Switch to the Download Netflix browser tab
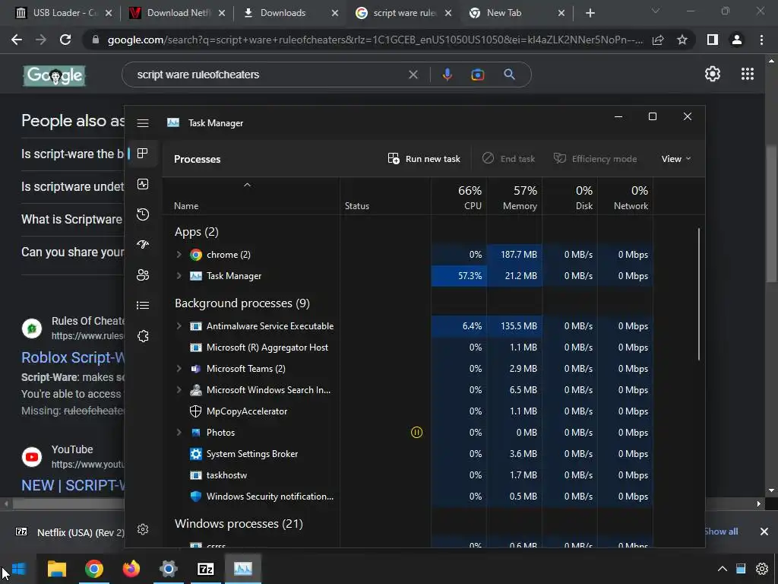The width and height of the screenshot is (778, 584). pos(177,13)
